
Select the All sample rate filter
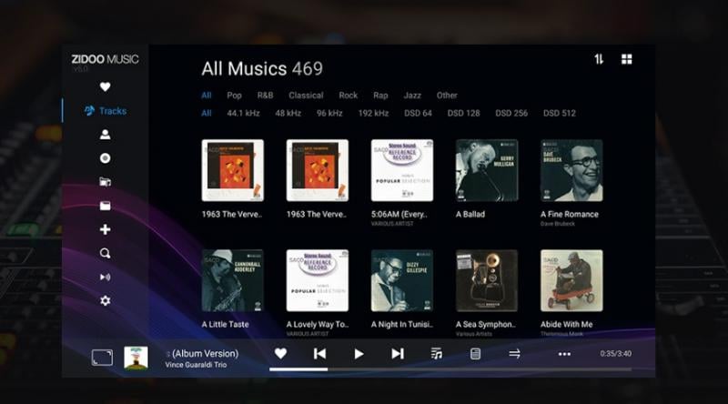coord(207,114)
